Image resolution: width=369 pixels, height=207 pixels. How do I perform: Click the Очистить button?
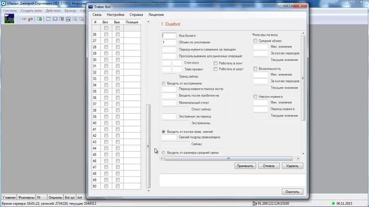pos(292,191)
